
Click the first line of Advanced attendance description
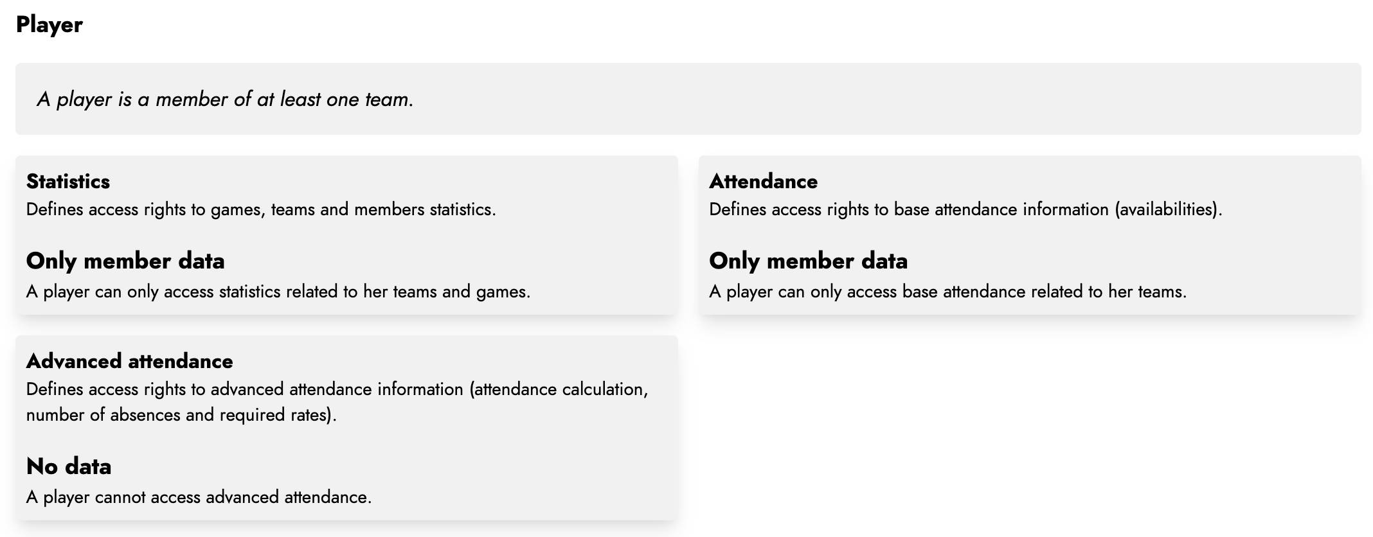click(337, 389)
